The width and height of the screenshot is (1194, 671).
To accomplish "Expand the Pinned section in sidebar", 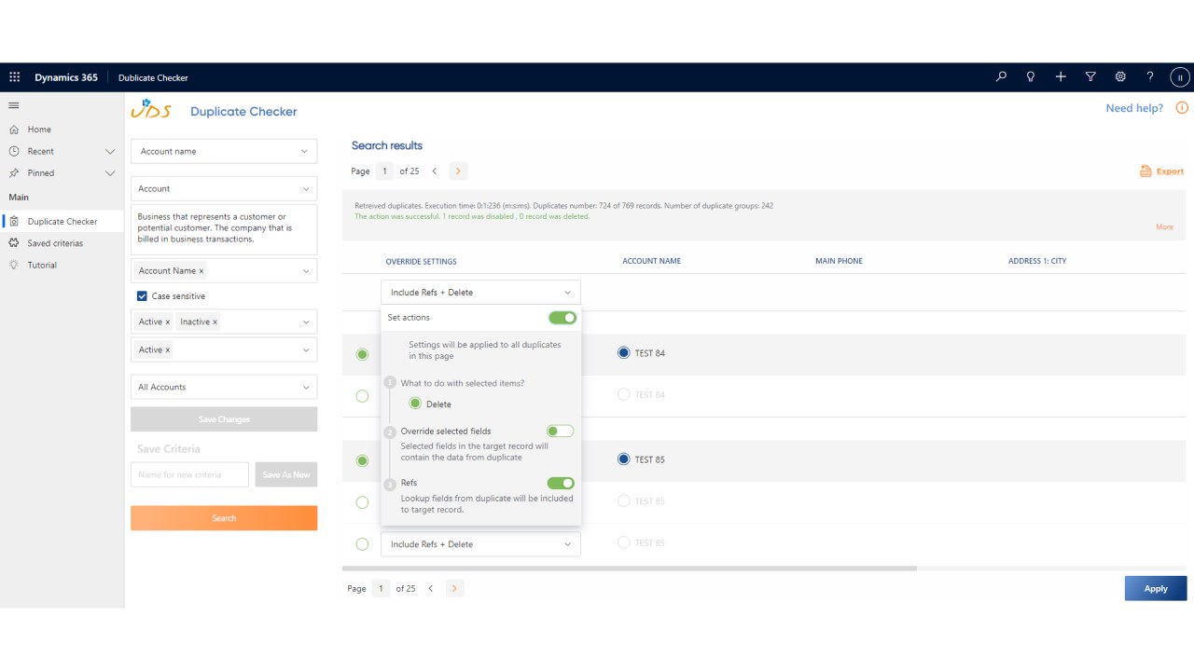I will pos(110,173).
